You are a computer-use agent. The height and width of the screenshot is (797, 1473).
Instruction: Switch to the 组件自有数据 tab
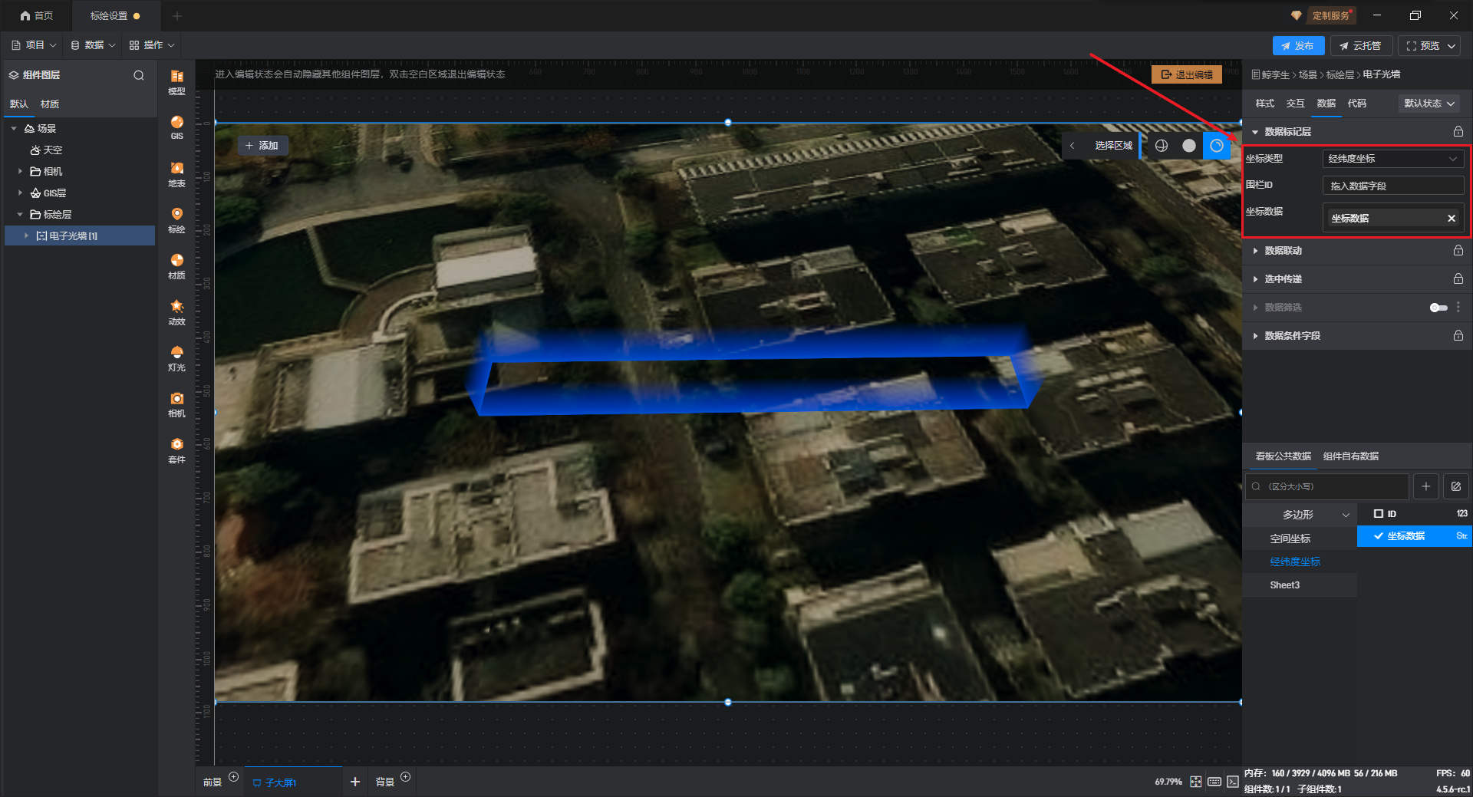[x=1350, y=456]
